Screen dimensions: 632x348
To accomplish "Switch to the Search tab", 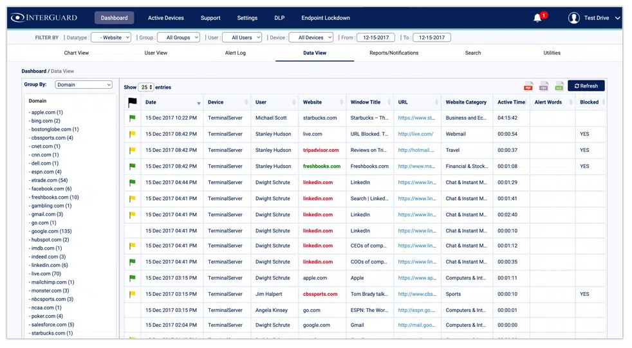I will (473, 53).
